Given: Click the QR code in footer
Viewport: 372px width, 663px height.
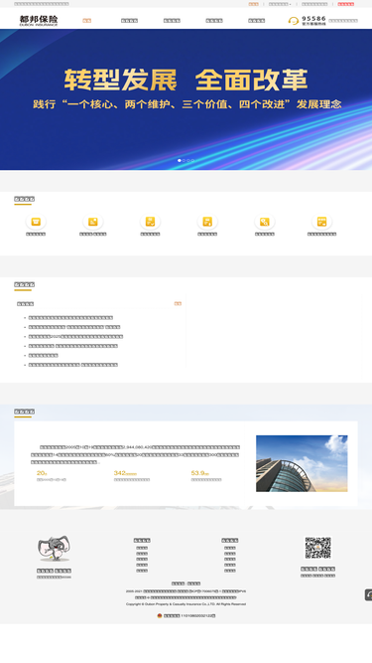Looking at the screenshot, I should (318, 548).
